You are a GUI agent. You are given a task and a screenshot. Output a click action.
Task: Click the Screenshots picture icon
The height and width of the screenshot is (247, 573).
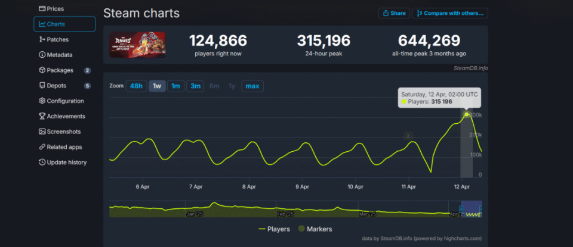coord(42,132)
